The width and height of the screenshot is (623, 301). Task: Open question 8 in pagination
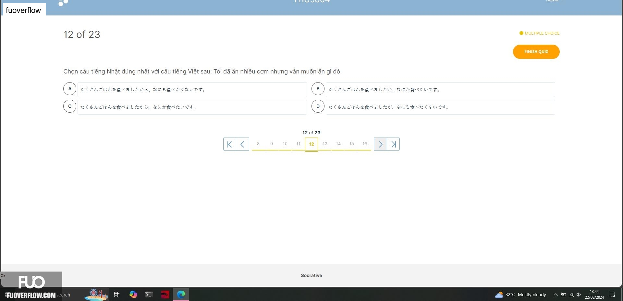tap(258, 144)
